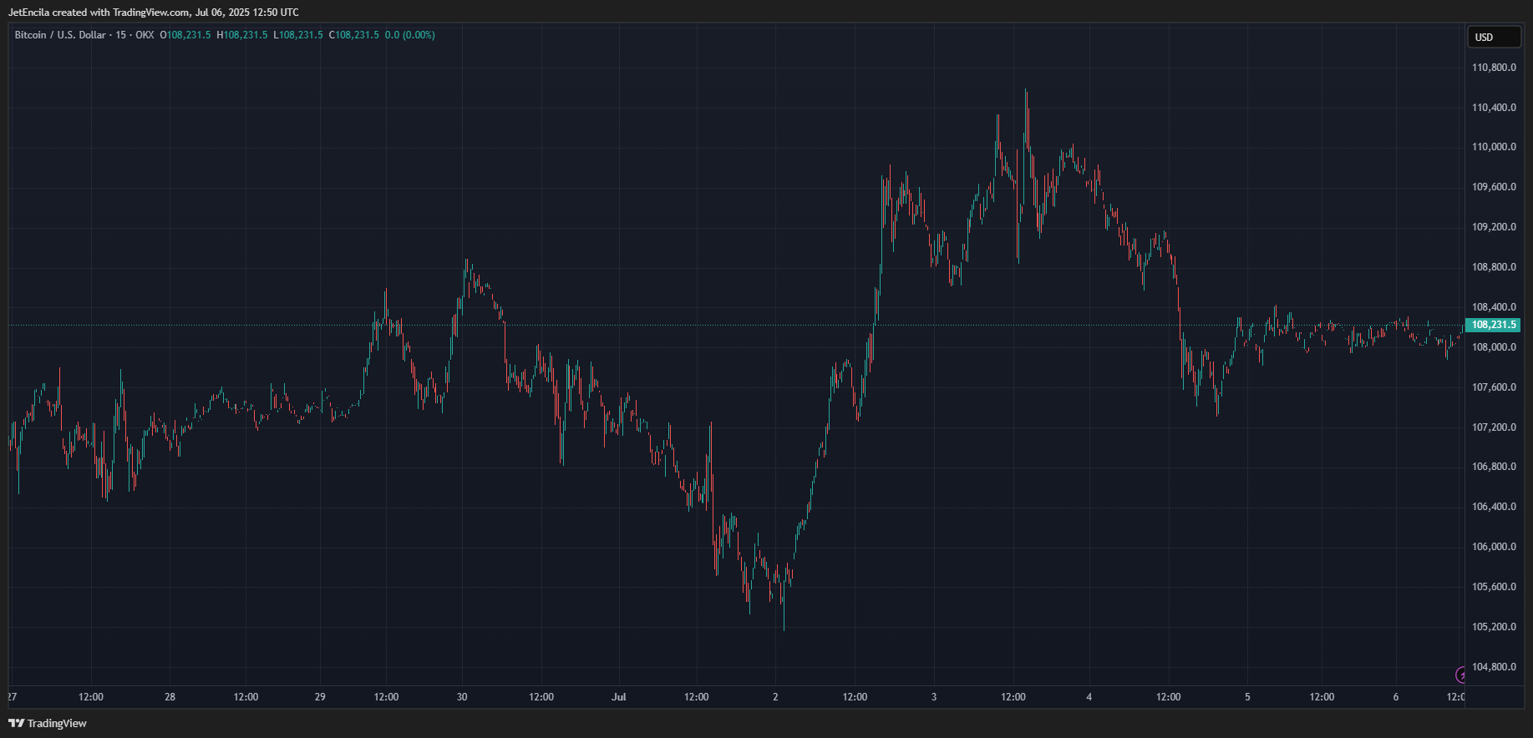The height and width of the screenshot is (738, 1533).
Task: Click the 12:00 label between 2 and 3
Action: pyautogui.click(x=855, y=697)
